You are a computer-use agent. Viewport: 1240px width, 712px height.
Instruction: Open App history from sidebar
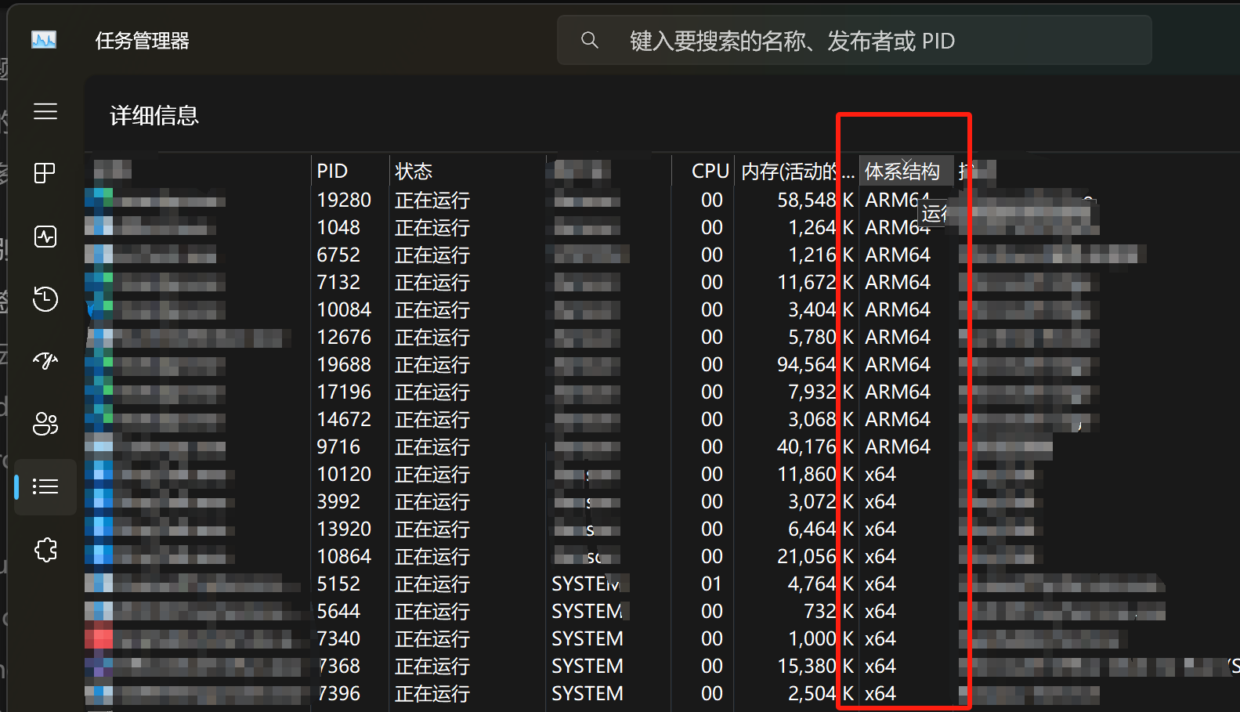pos(45,298)
